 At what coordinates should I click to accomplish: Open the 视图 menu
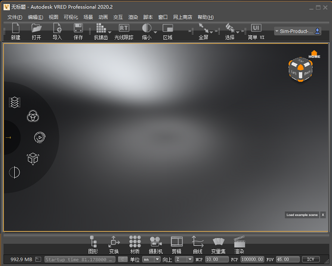(x=53, y=17)
